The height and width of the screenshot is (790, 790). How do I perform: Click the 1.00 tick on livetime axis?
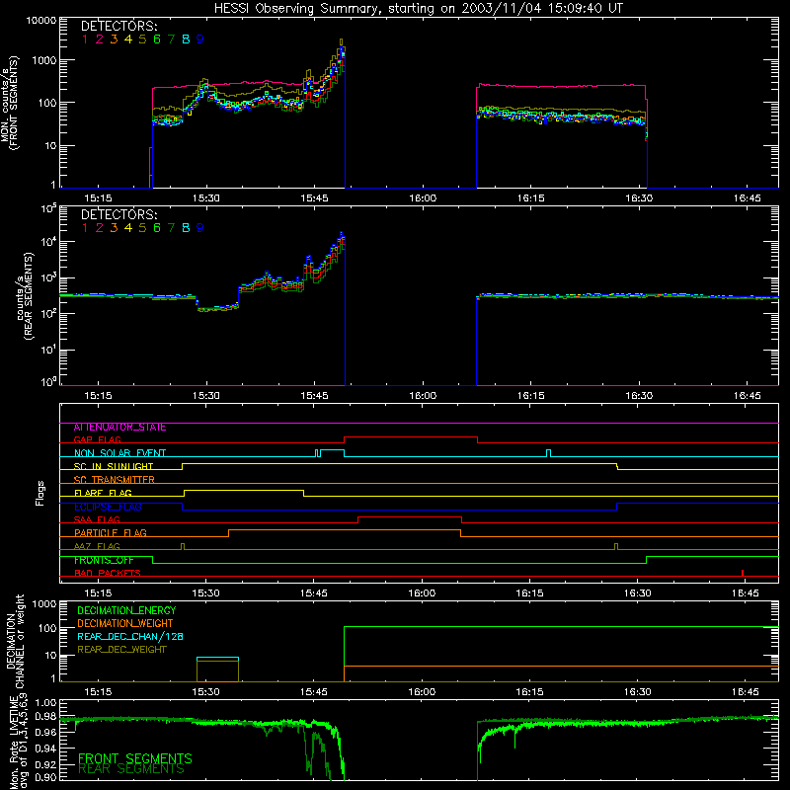[x=46, y=703]
